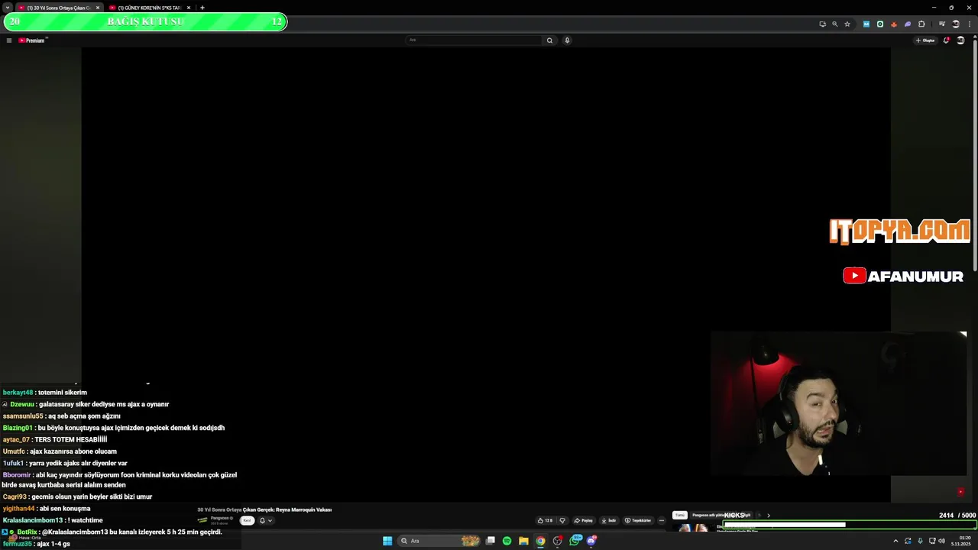Click the Katıl join button
The height and width of the screenshot is (550, 978).
[x=247, y=520]
